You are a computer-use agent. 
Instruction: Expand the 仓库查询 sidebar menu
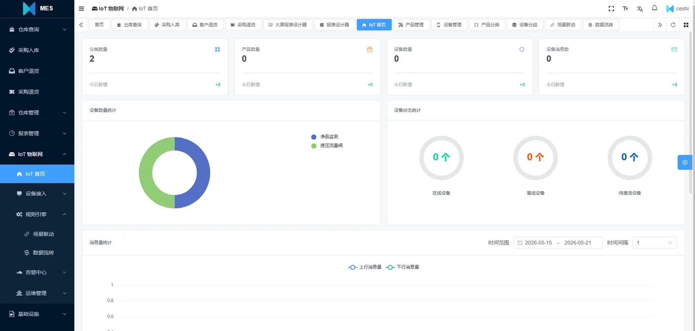37,29
